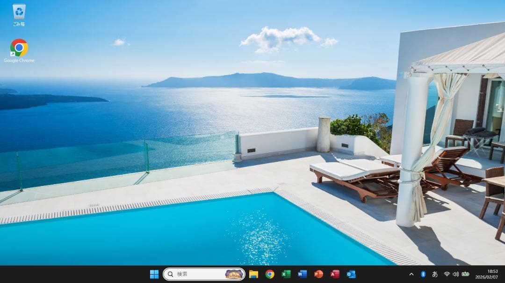Open the Google Chrome desktop shortcut
This screenshot has width=505, height=283.
19,47
